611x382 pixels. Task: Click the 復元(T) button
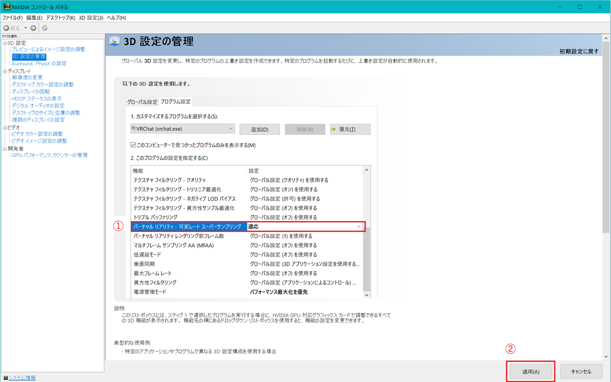click(350, 129)
